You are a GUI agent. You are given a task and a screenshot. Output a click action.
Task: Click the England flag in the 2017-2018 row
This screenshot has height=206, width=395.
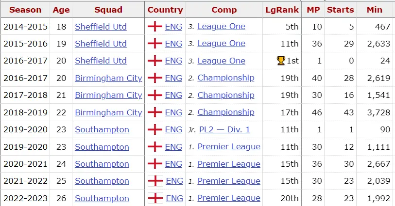155,95
